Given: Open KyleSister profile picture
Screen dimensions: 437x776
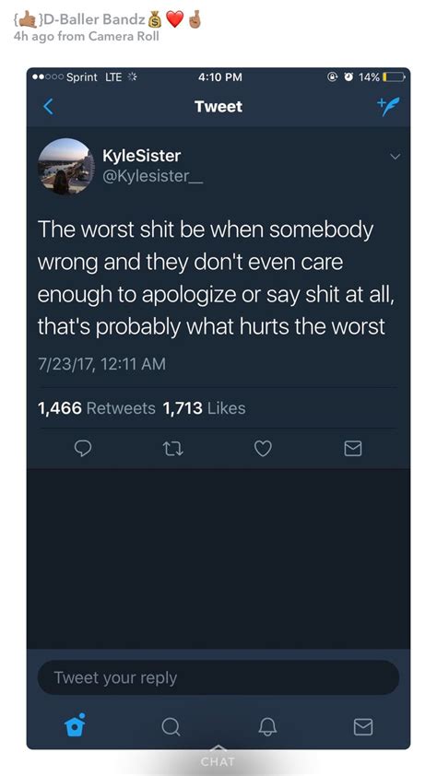Looking at the screenshot, I should tap(65, 166).
